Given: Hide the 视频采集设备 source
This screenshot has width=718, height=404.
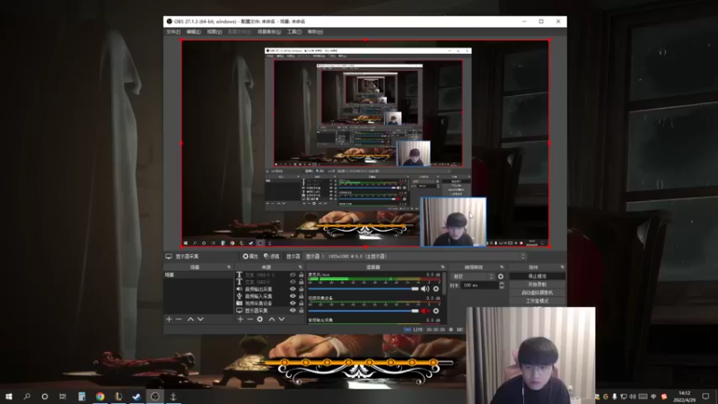Looking at the screenshot, I should (293, 303).
